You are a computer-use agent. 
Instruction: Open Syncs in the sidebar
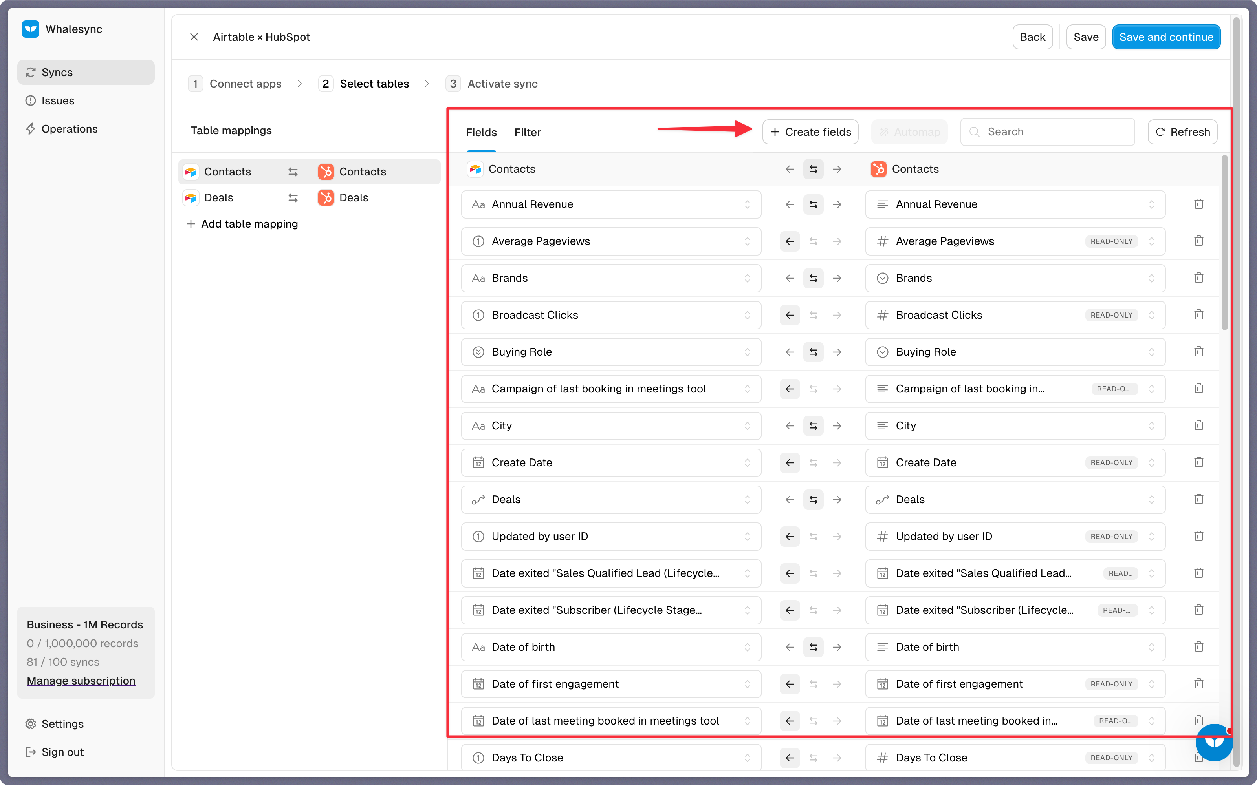pyautogui.click(x=86, y=72)
